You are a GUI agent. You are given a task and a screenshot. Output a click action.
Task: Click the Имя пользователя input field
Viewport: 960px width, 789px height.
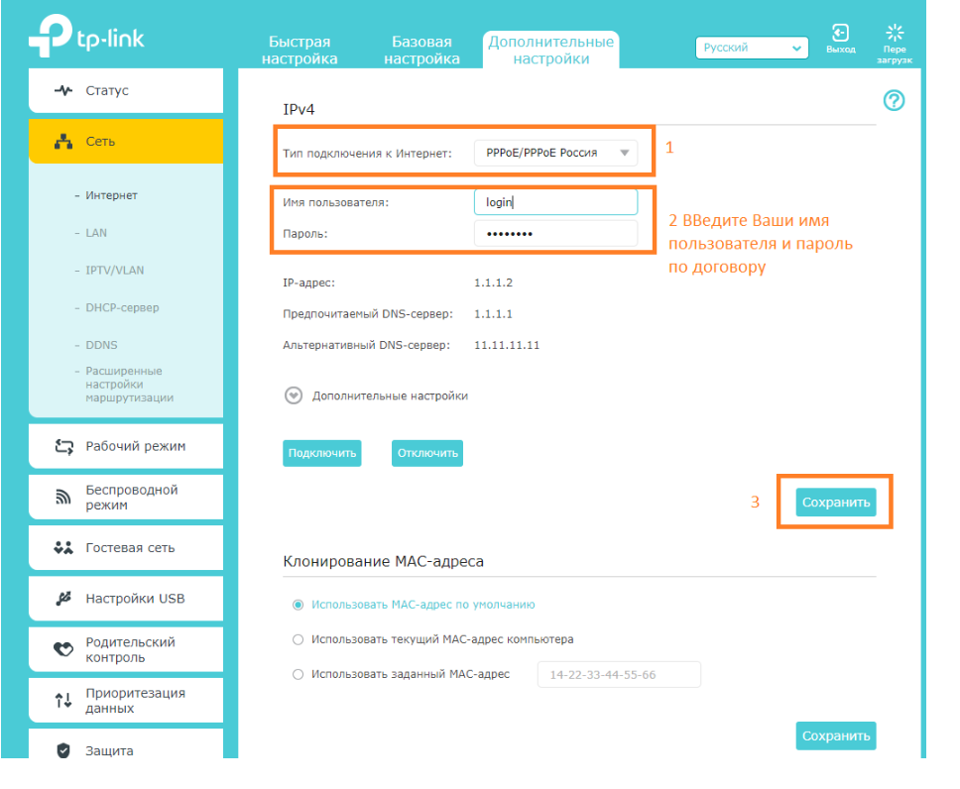[555, 202]
